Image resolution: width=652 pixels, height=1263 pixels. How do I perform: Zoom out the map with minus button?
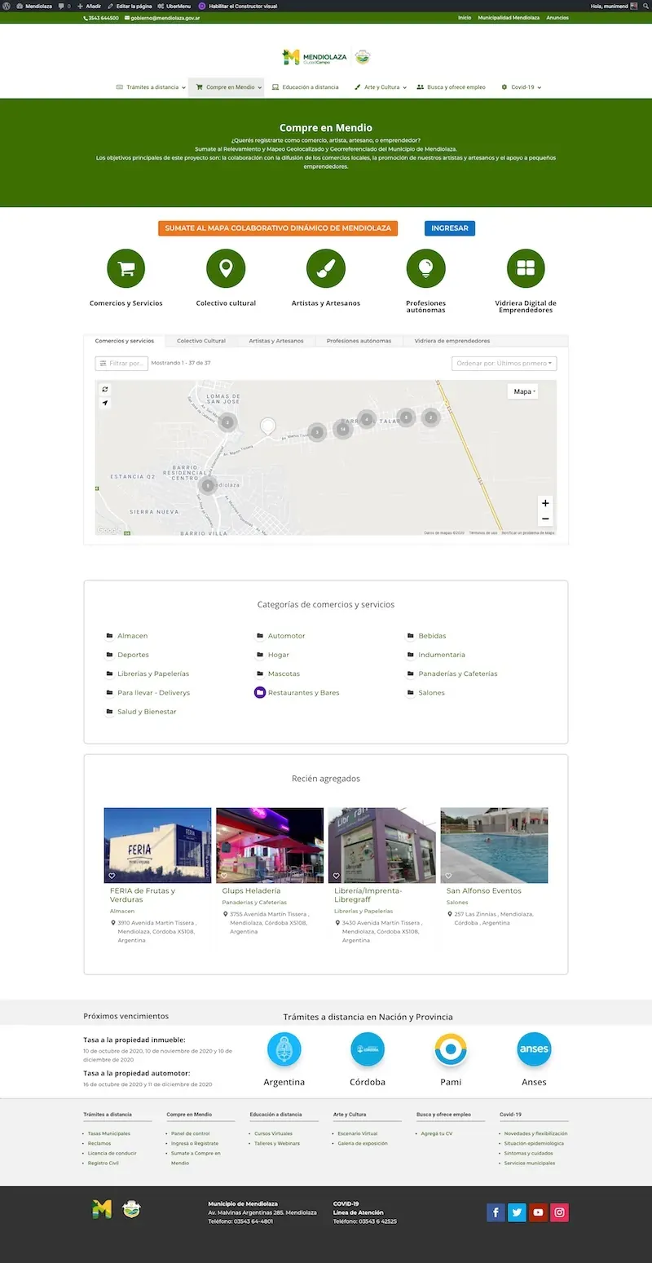[x=545, y=519]
